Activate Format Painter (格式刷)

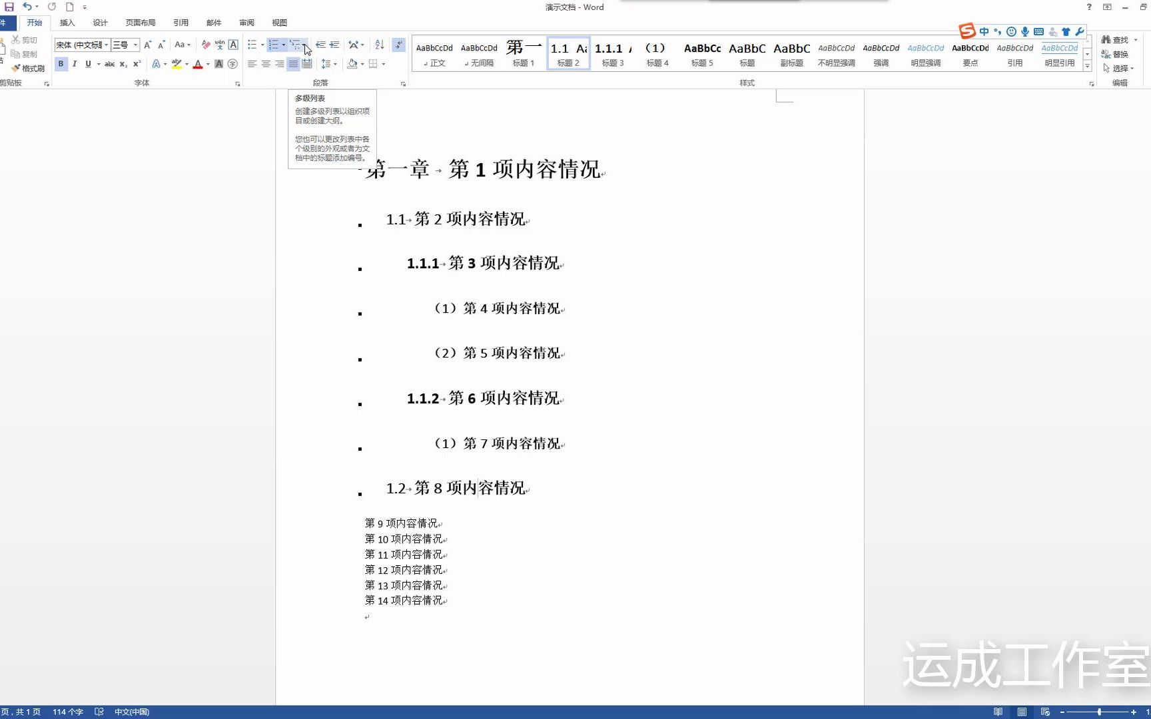point(27,68)
